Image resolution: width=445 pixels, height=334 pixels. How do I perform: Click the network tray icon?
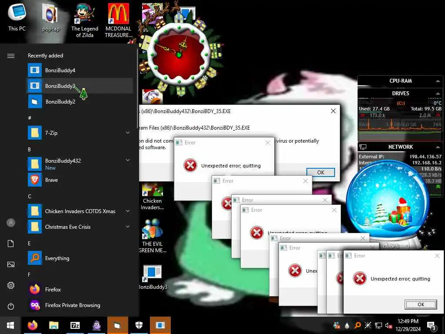pyautogui.click(x=379, y=325)
